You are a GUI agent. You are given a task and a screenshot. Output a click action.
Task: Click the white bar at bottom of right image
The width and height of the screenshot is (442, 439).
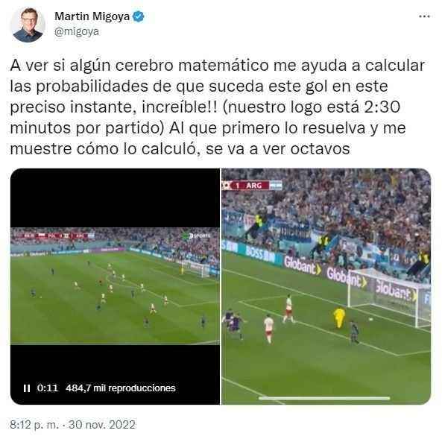tap(324, 398)
